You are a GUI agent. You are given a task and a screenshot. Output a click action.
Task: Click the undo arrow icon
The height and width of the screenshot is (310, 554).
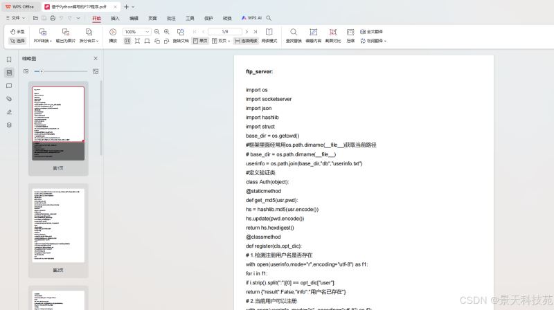click(x=61, y=18)
